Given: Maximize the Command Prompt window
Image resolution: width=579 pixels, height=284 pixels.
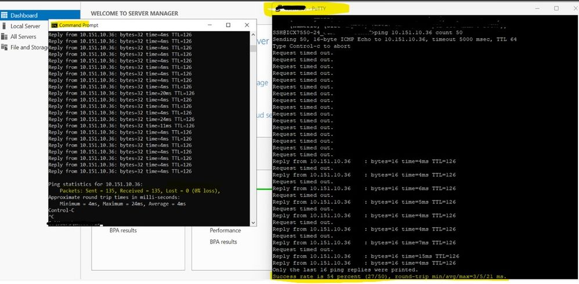Looking at the screenshot, I should pyautogui.click(x=228, y=25).
